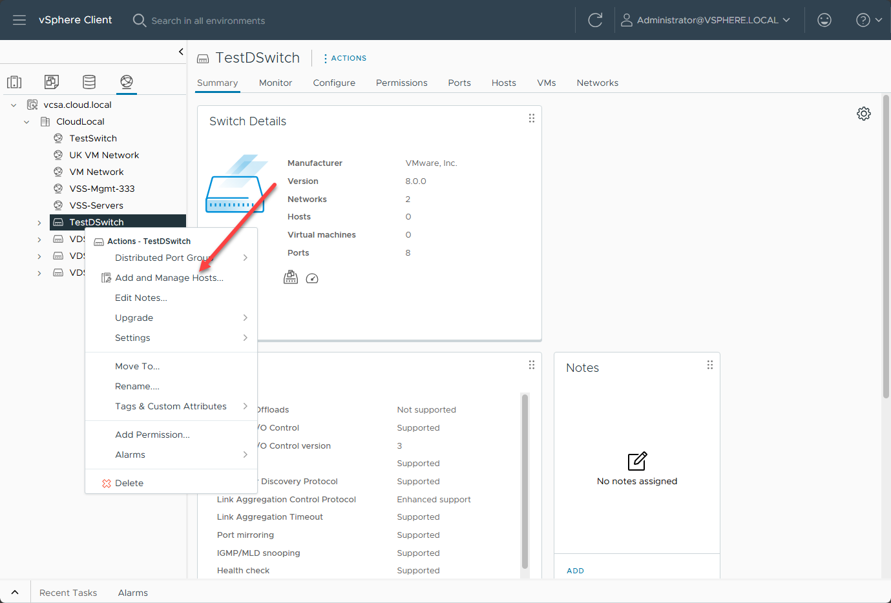The height and width of the screenshot is (603, 891).
Task: Open the Permissions tab
Action: [402, 83]
